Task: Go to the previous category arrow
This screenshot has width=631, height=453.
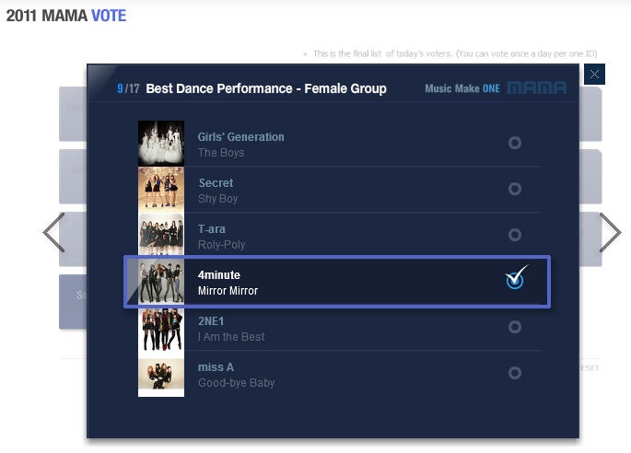Action: click(53, 232)
